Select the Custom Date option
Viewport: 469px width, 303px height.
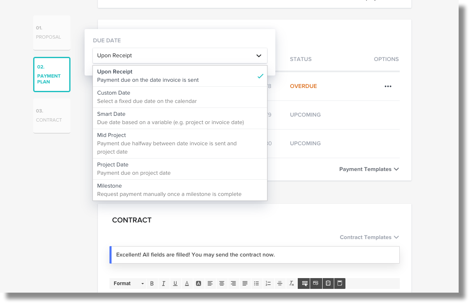pyautogui.click(x=180, y=97)
